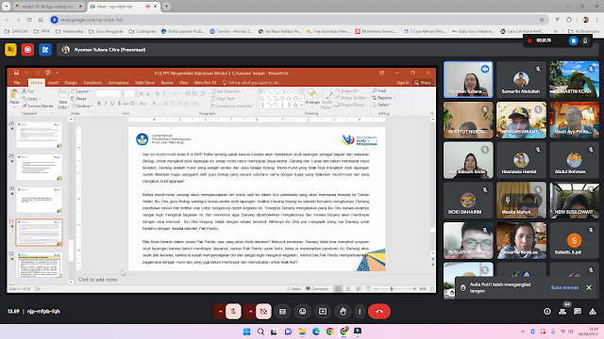The height and width of the screenshot is (339, 604).
Task: Click the Share button in PowerPoint
Action: (423, 83)
